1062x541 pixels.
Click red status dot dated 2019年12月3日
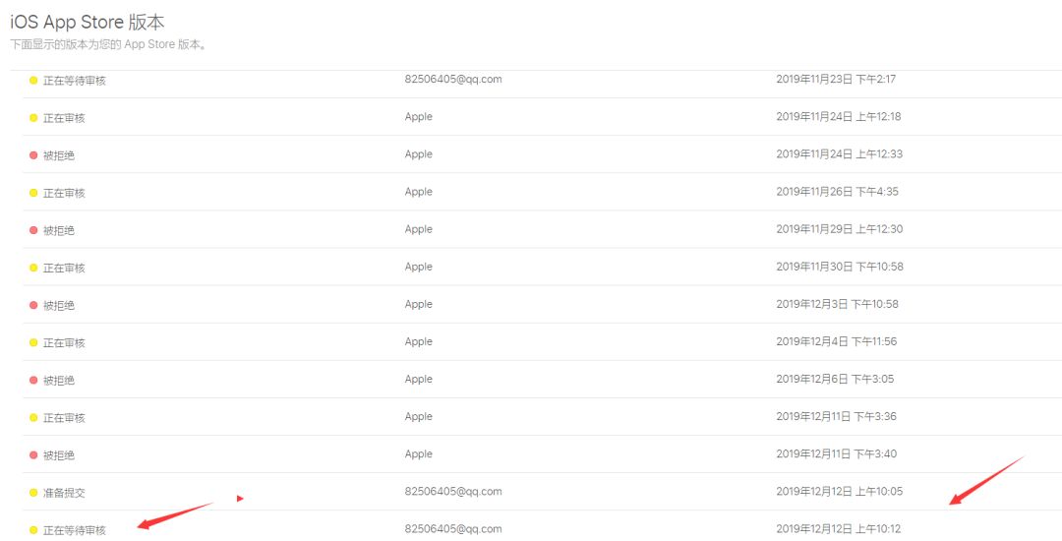click(33, 305)
